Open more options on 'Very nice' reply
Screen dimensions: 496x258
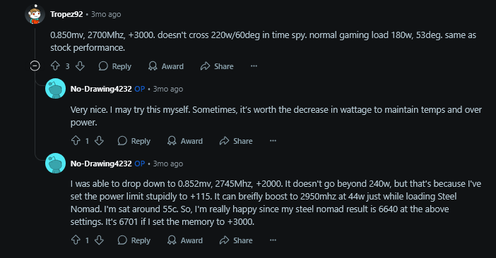(273, 141)
